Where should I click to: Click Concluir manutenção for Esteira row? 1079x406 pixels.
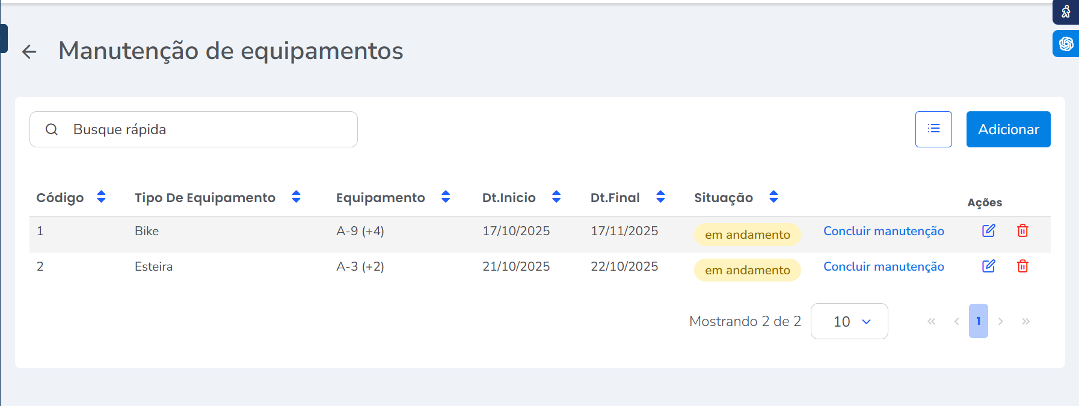[x=884, y=266]
